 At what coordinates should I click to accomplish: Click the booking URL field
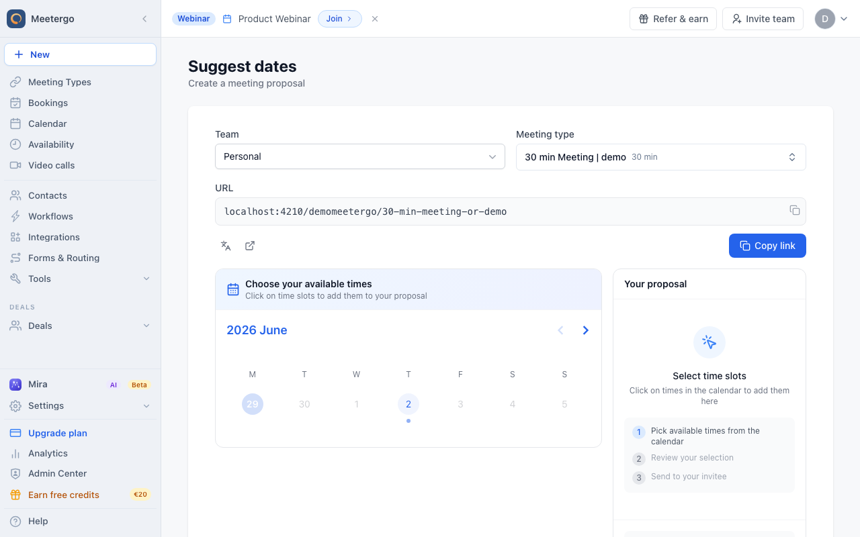(x=511, y=211)
